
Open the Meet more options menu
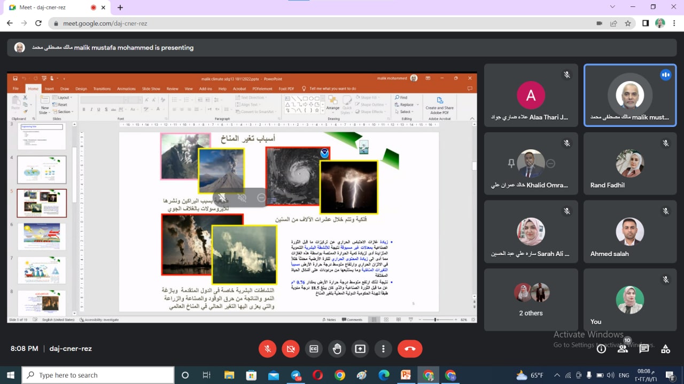click(x=383, y=349)
